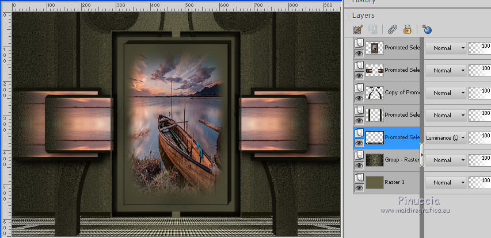Click opacity slider of Copy of Prome layer
Viewport: 491px width, 238px height.
click(x=479, y=93)
